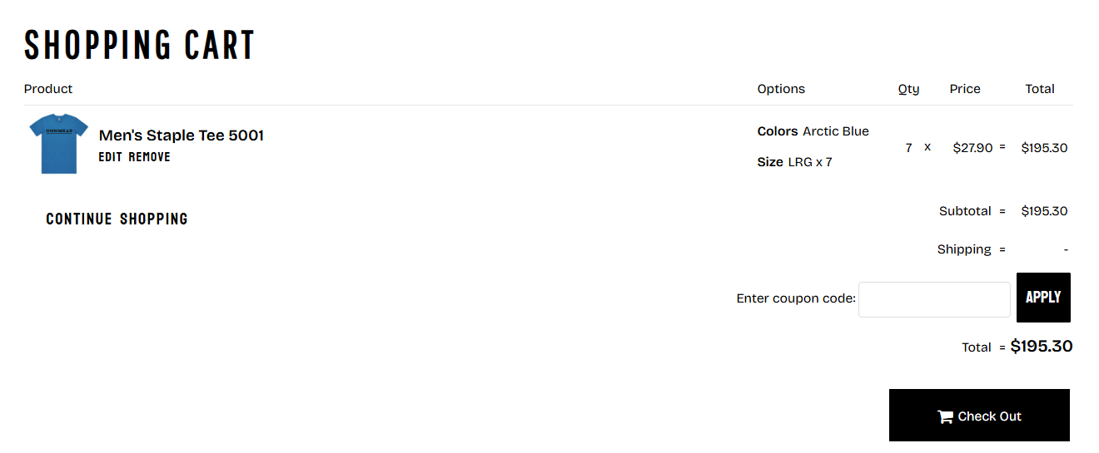Go back via Continue Shopping
Viewport: 1099px width, 453px height.
(x=117, y=219)
